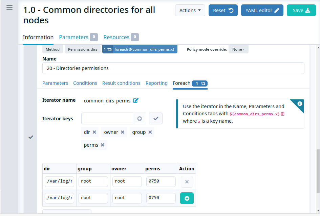320x216 pixels.
Task: Add iterator key with plus icon
Action: pyautogui.click(x=140, y=119)
